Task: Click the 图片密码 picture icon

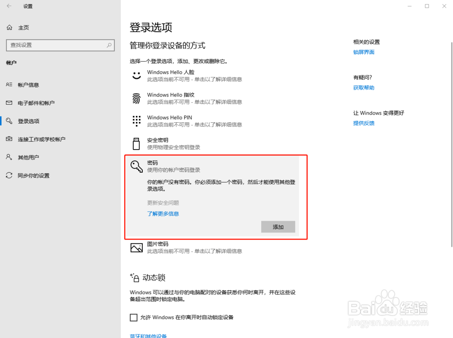Action: click(x=136, y=247)
